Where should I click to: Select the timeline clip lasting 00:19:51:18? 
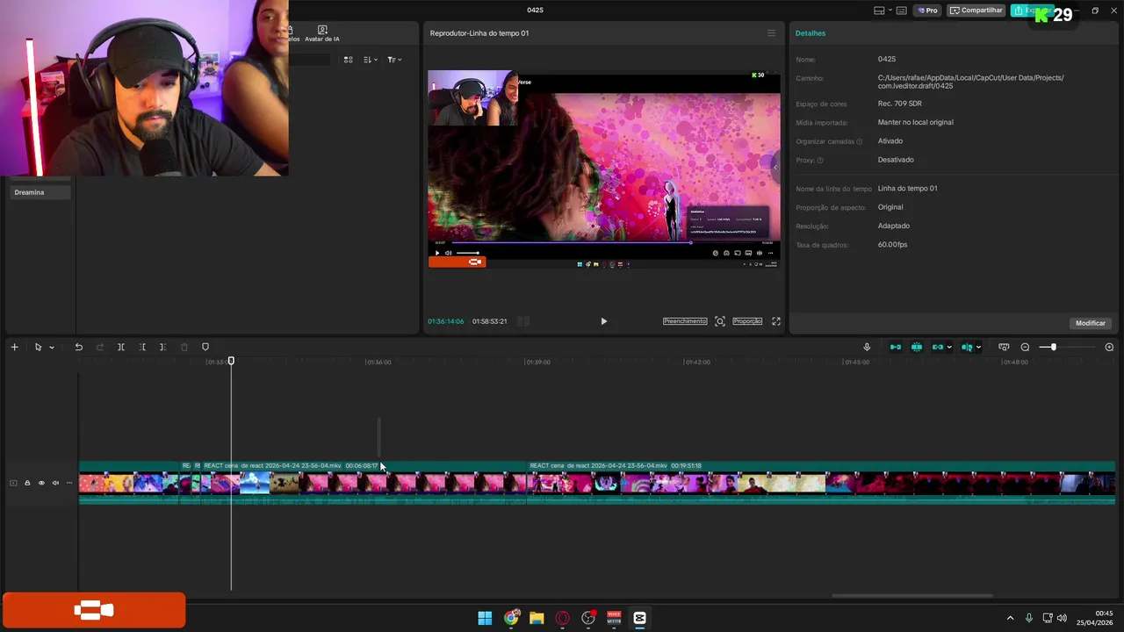pos(821,483)
